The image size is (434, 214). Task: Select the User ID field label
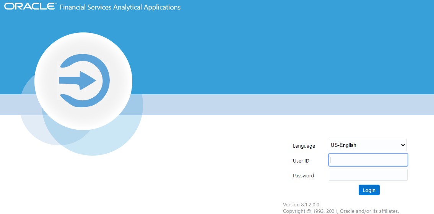coord(301,161)
